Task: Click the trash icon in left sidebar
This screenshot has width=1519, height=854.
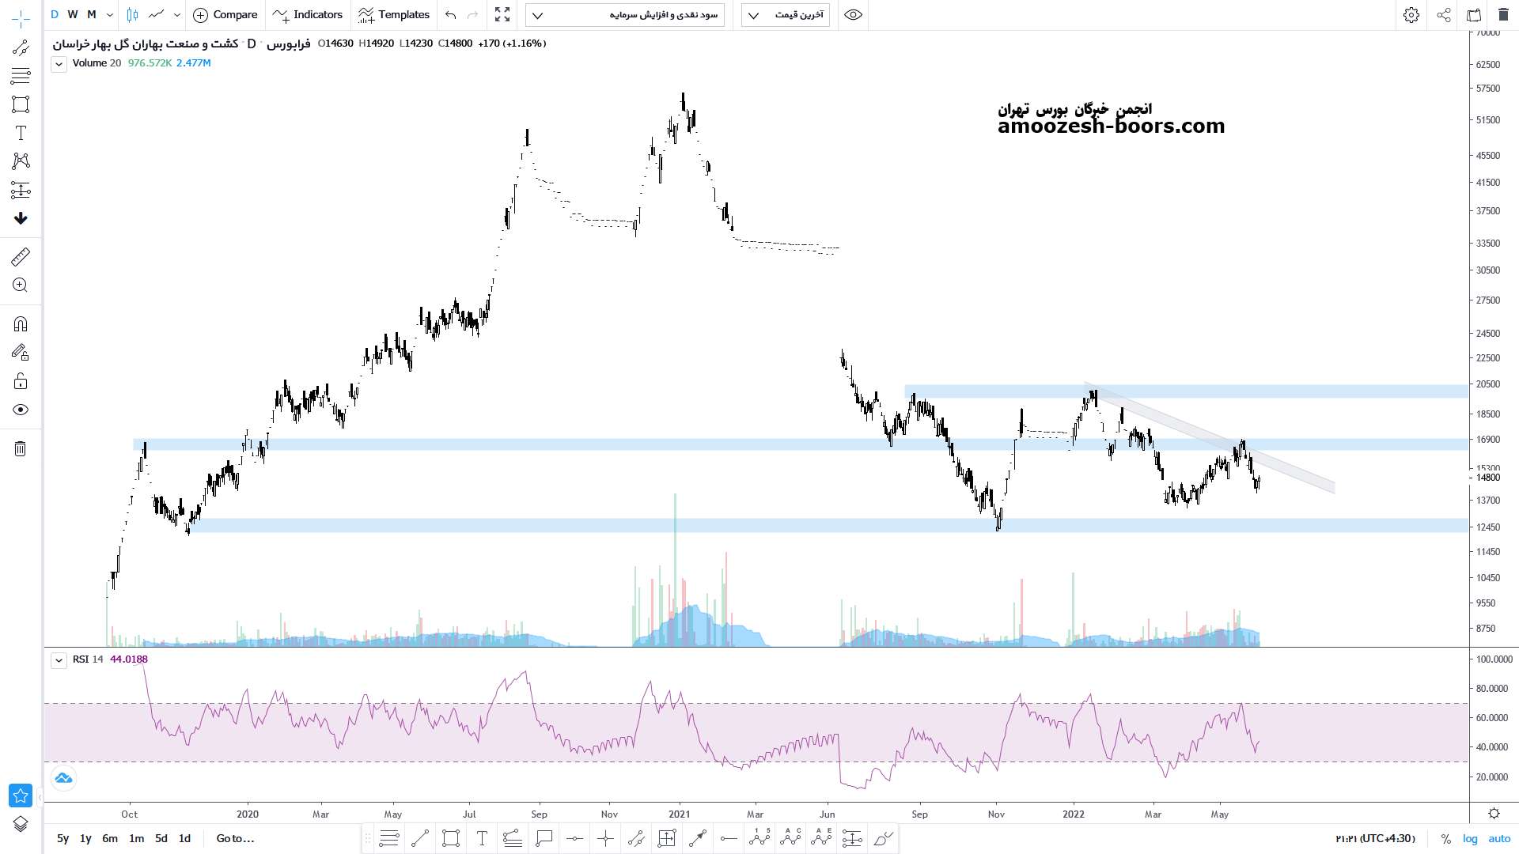Action: [x=21, y=449]
